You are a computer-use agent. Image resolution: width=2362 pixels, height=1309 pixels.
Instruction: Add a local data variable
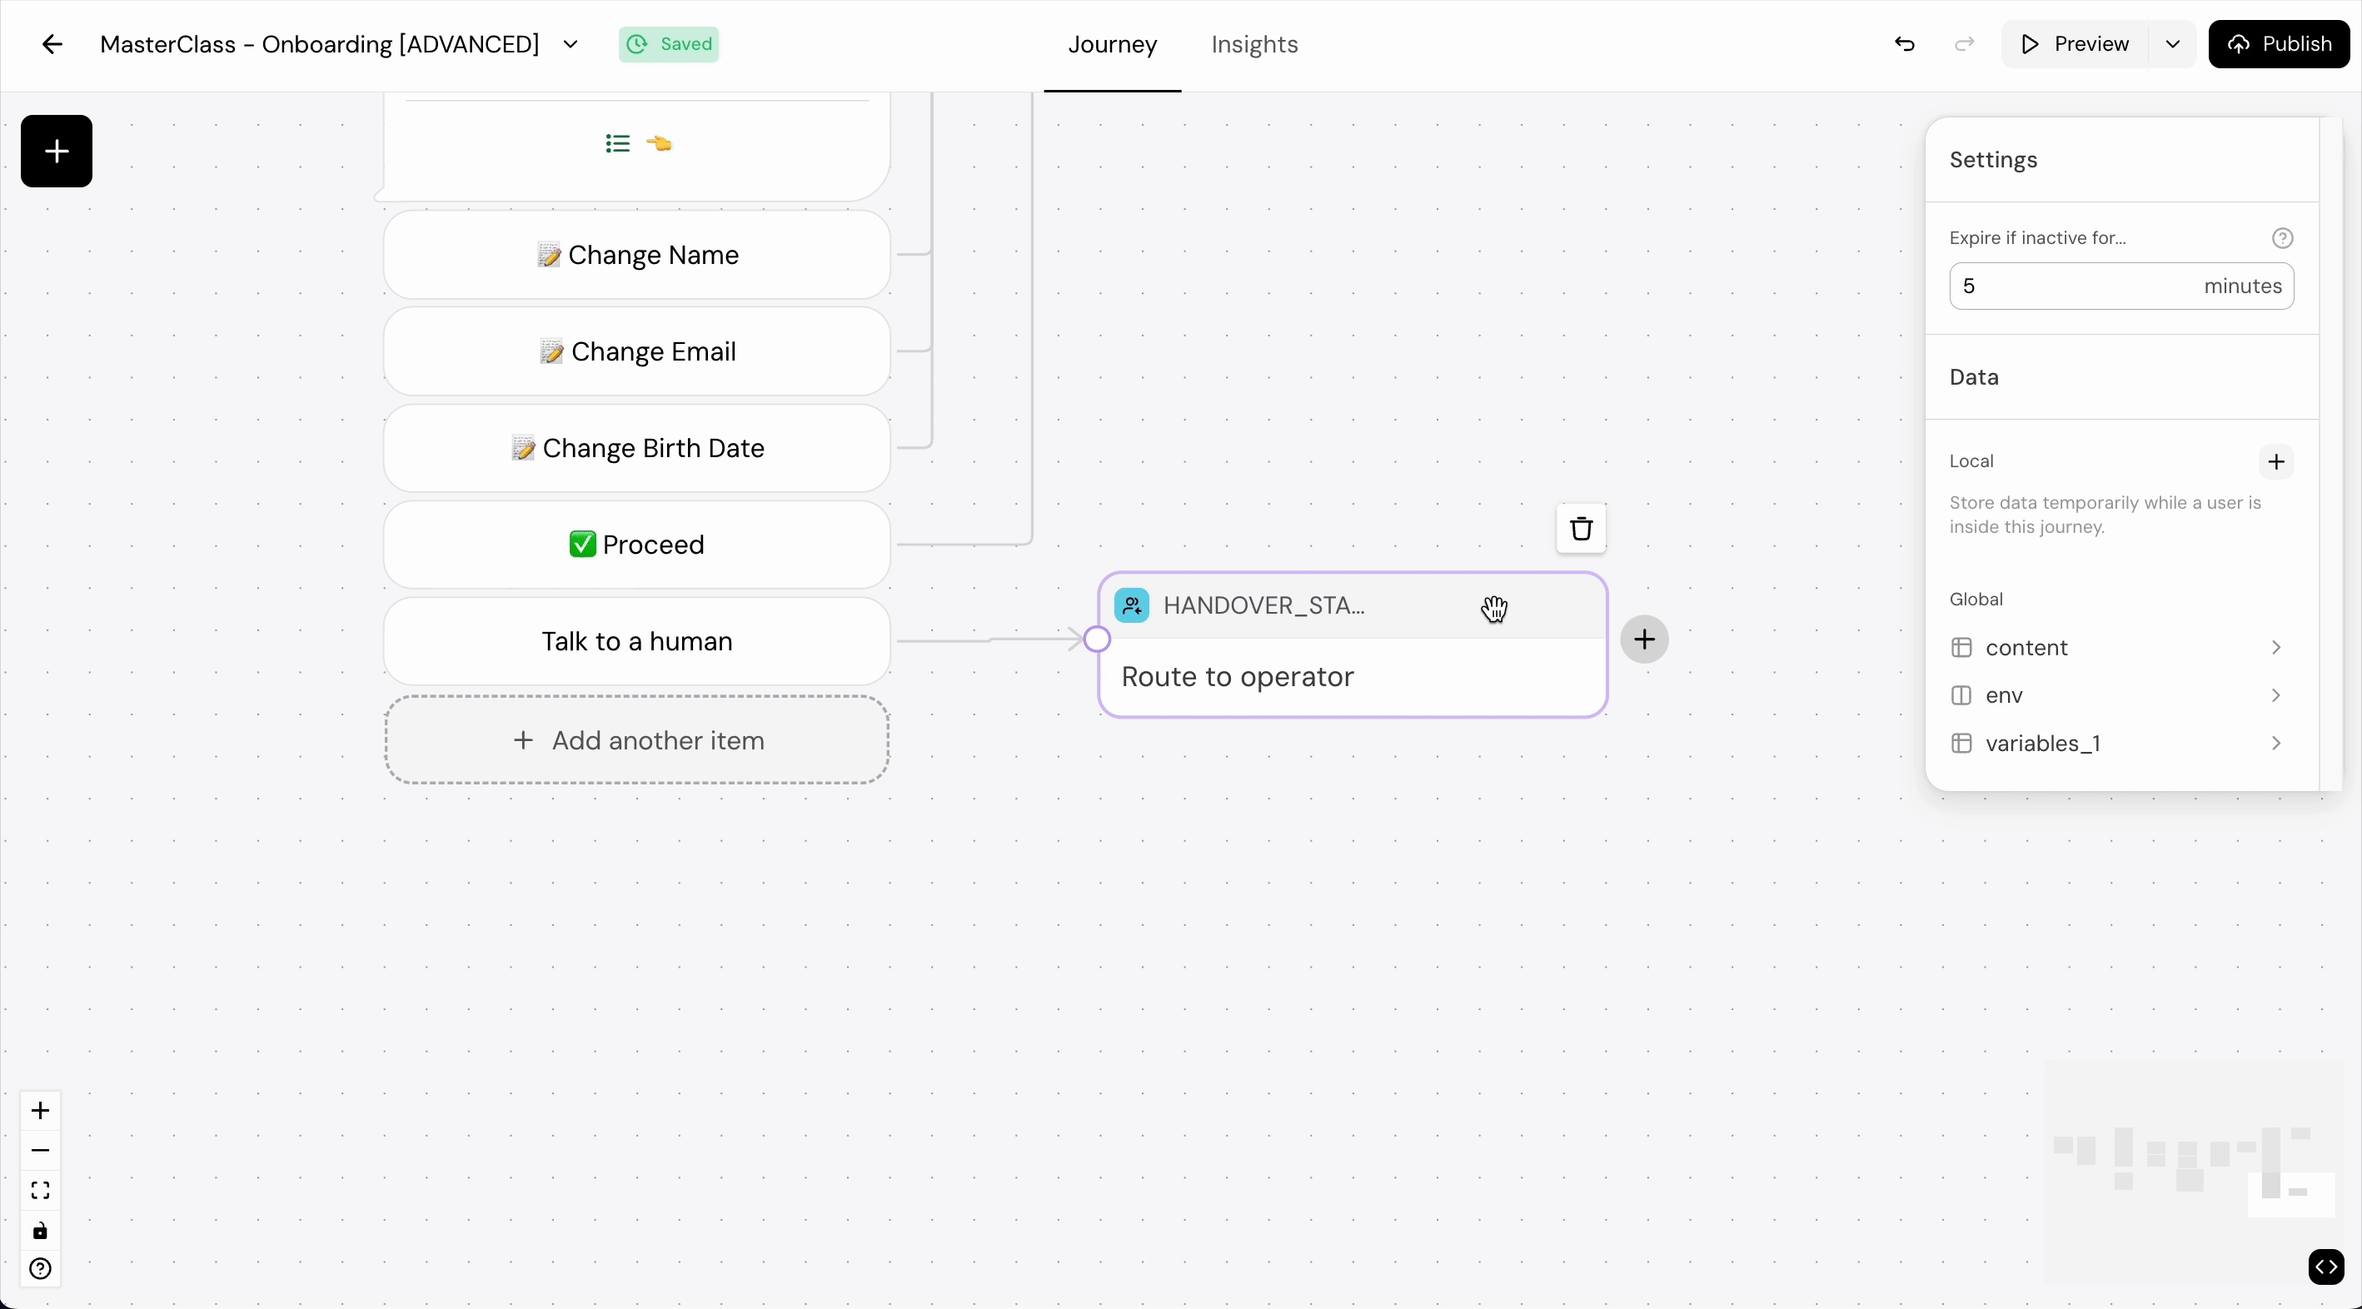2276,462
